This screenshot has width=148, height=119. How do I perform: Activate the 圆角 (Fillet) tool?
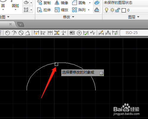(79, 3)
